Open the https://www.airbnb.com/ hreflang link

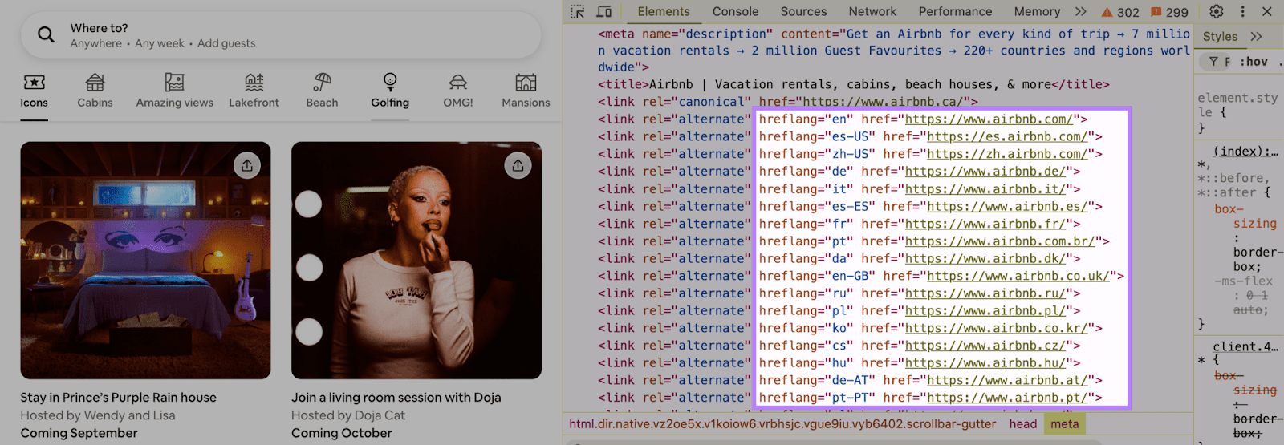click(x=989, y=119)
